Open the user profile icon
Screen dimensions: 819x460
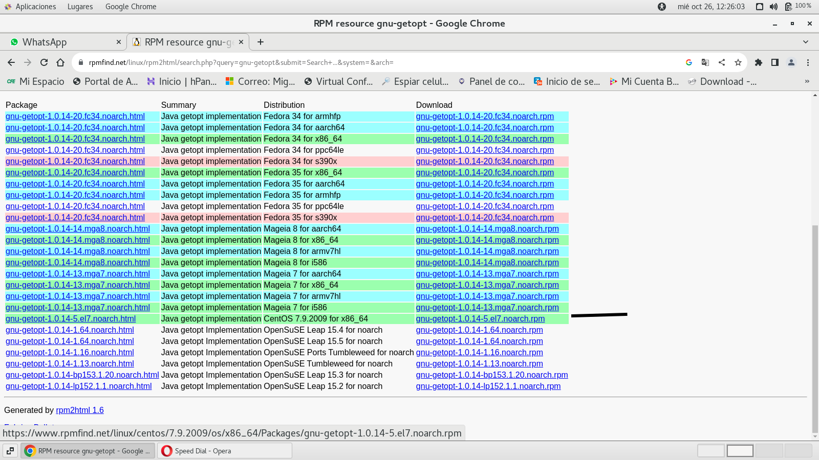pyautogui.click(x=791, y=62)
